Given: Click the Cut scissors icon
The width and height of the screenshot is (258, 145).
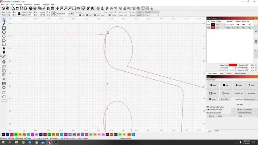Looking at the screenshot, I should click(x=44, y=8).
